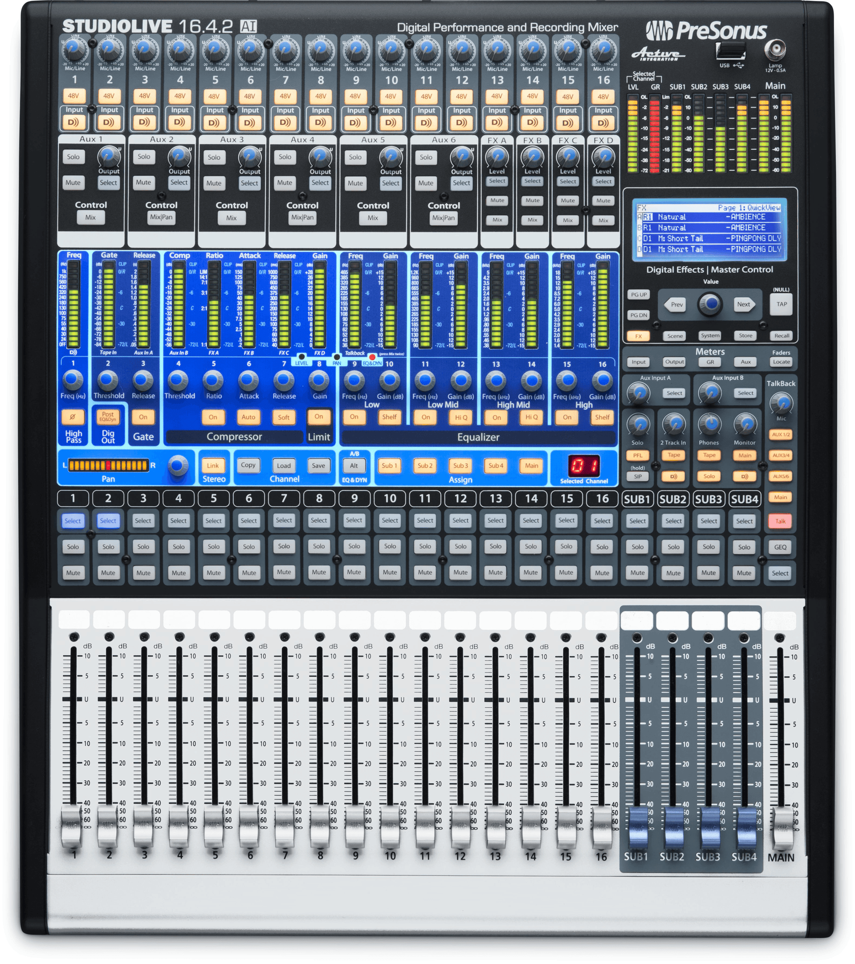Switch meters to Aux mode
This screenshot has width=855, height=964.
coord(745,362)
